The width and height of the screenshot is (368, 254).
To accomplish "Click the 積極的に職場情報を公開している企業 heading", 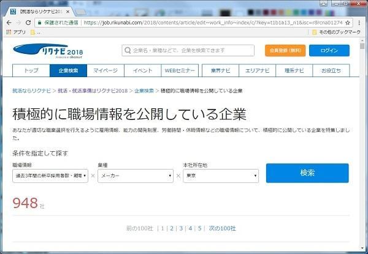I will pyautogui.click(x=129, y=114).
